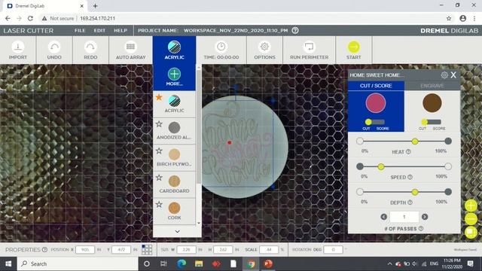Increase number of passes
The image size is (482, 271).
coord(425,217)
